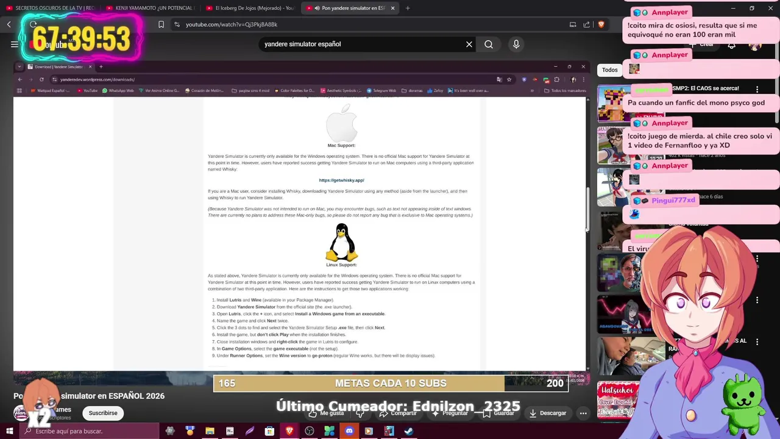Open Steam from the taskbar

[x=409, y=431]
